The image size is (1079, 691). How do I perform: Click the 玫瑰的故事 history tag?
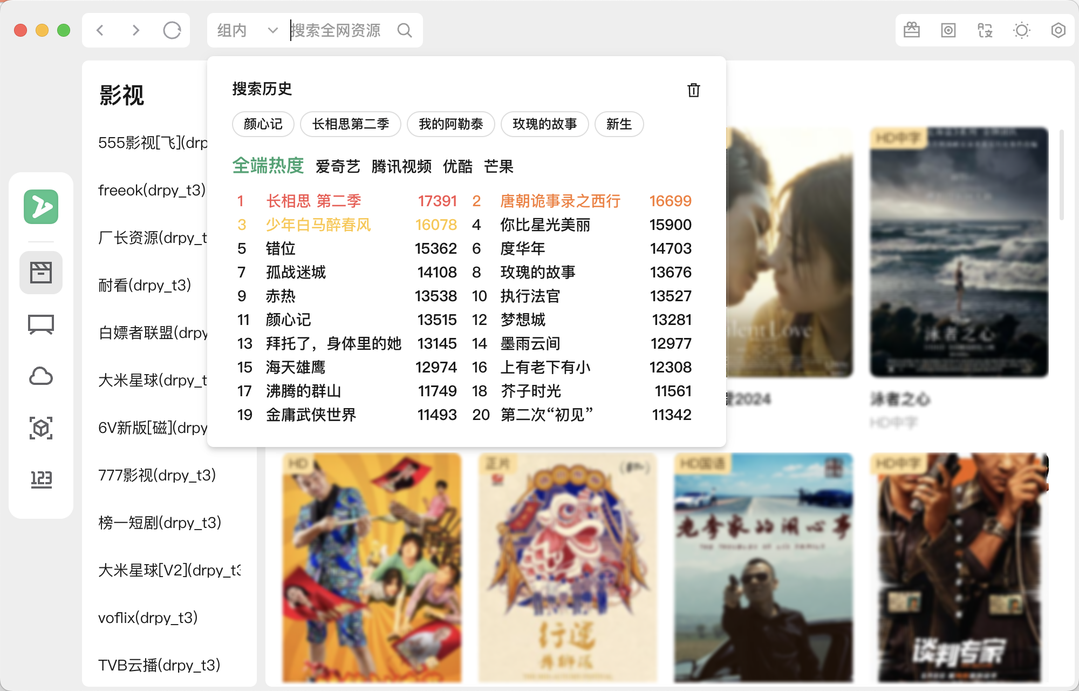point(544,124)
